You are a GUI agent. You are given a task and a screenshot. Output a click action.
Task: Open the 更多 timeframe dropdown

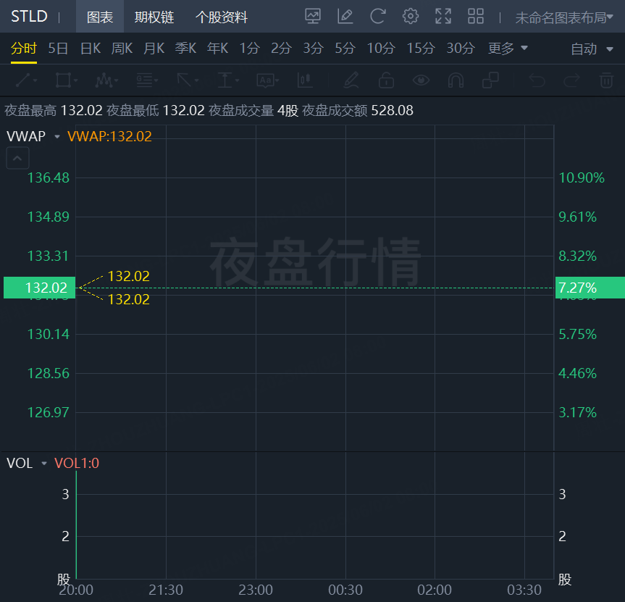508,49
